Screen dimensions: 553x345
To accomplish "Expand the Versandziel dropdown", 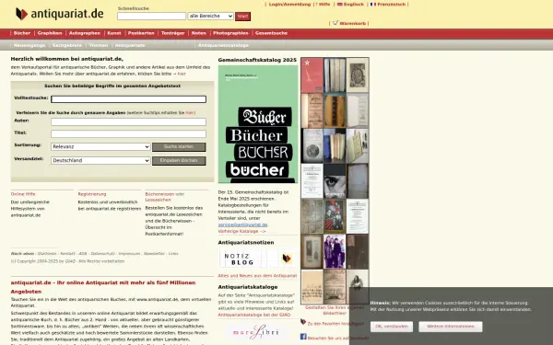I will tap(100, 160).
